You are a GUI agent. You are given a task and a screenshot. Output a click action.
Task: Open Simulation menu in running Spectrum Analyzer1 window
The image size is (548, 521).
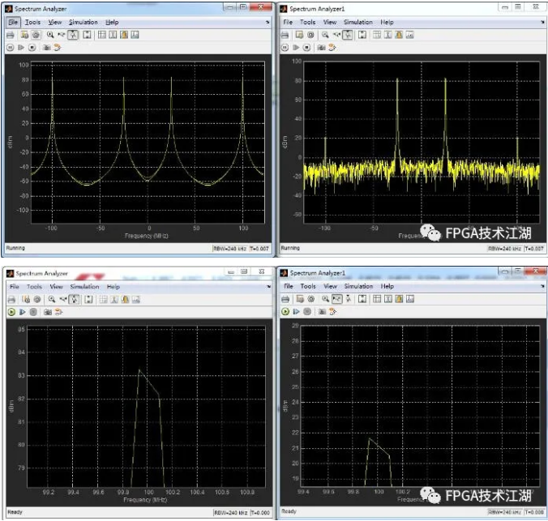357,23
